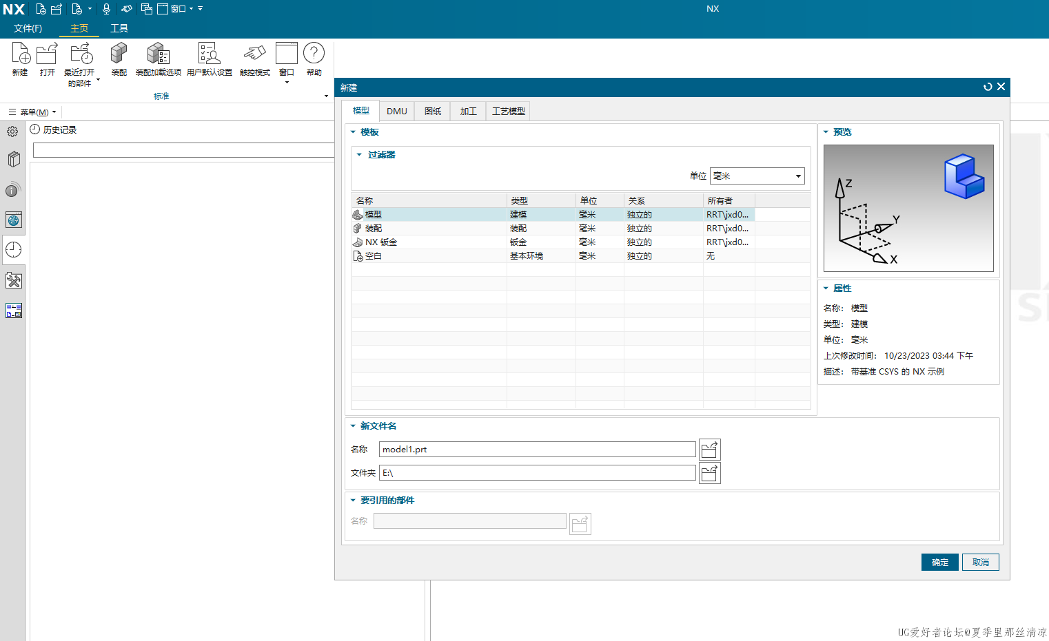Browse for folder location icon
Viewport: 1049px width, 641px height.
click(710, 473)
